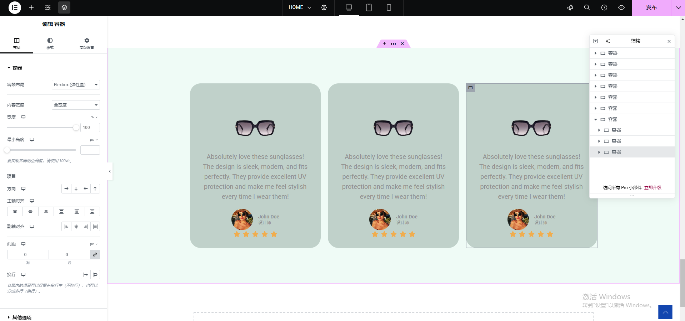Open the help question mark icon

click(x=604, y=7)
